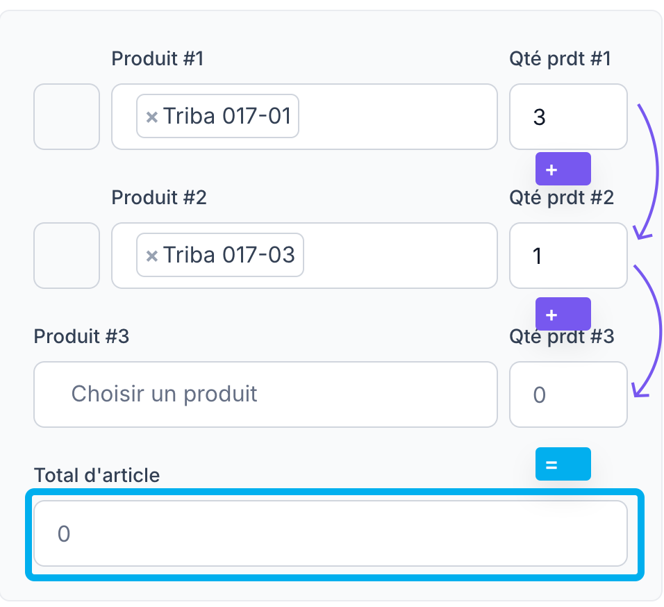Click the "Qté prdt #1" label
This screenshot has height=607, width=664.
[x=560, y=59]
